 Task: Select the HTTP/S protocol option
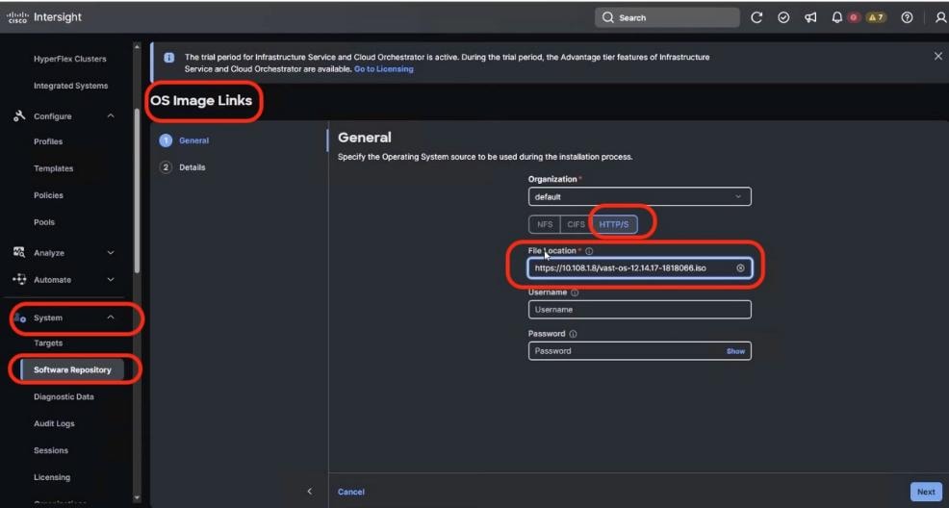[x=614, y=224]
